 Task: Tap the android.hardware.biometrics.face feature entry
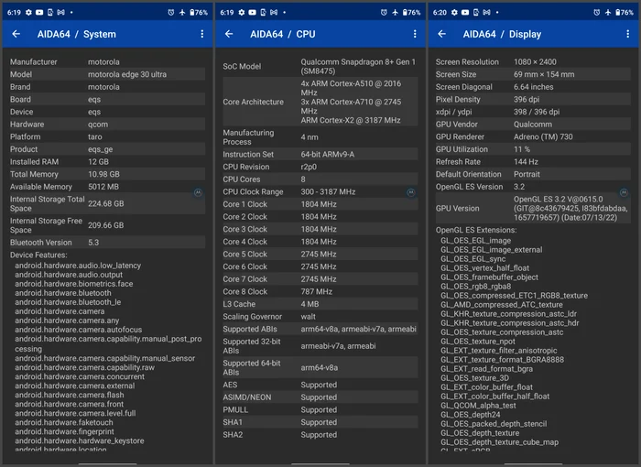coord(74,284)
